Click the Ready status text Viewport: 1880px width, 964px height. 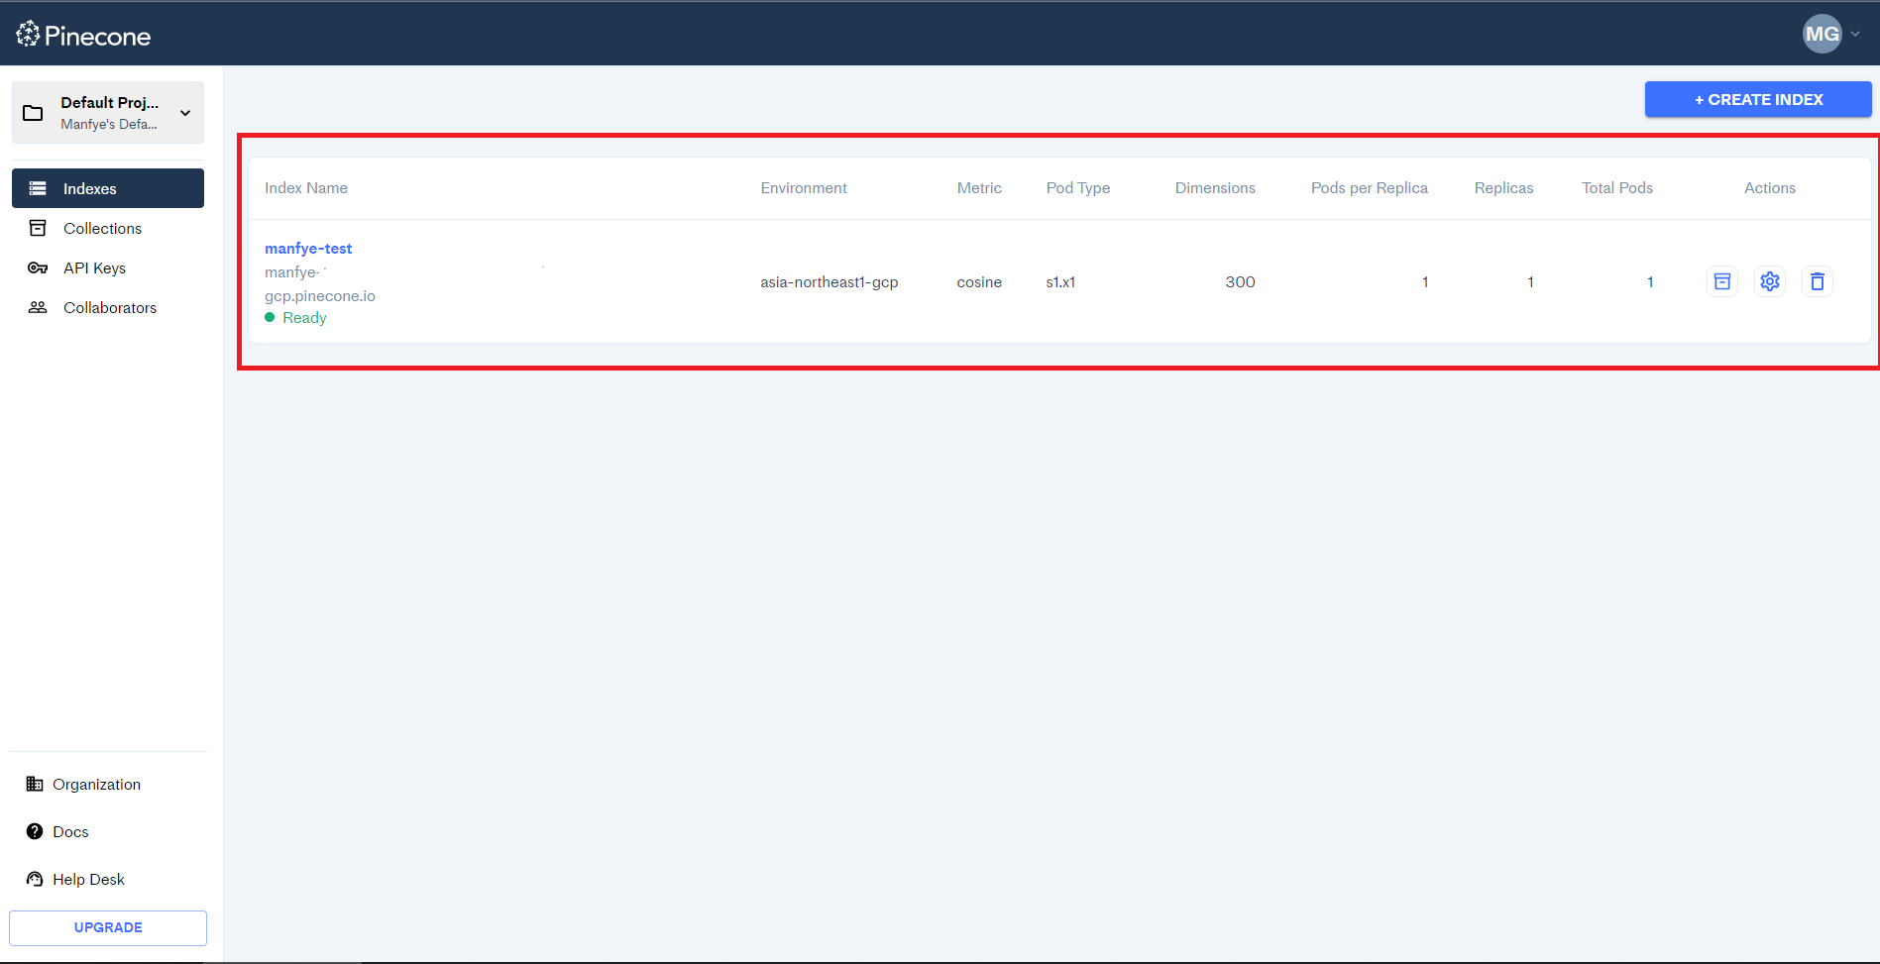tap(304, 317)
